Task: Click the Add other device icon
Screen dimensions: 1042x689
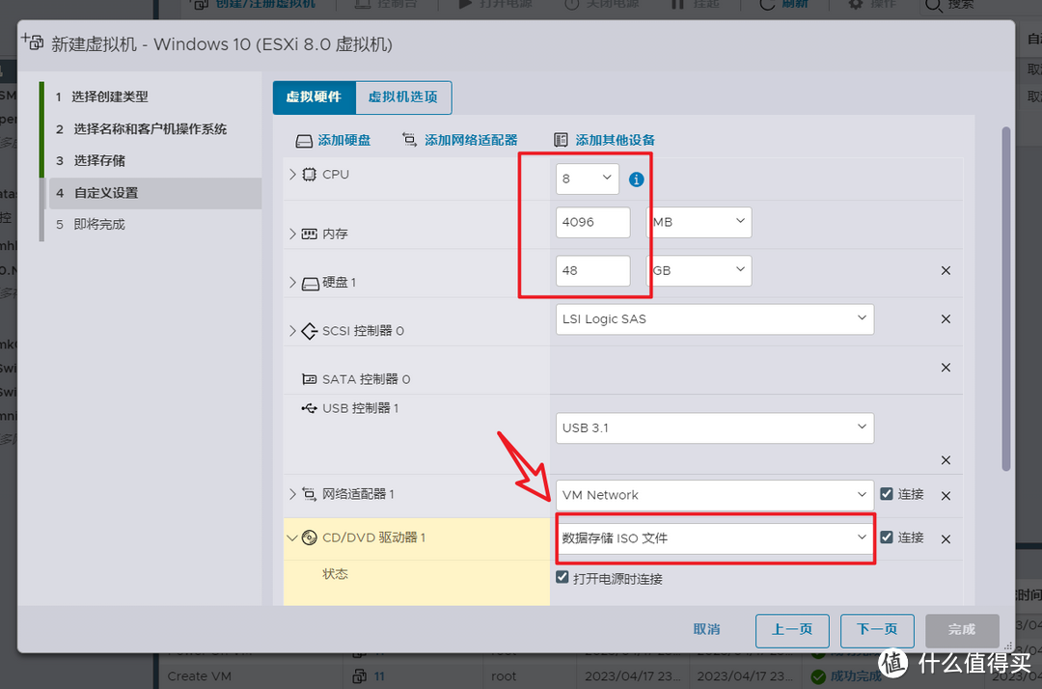Action: pyautogui.click(x=562, y=141)
